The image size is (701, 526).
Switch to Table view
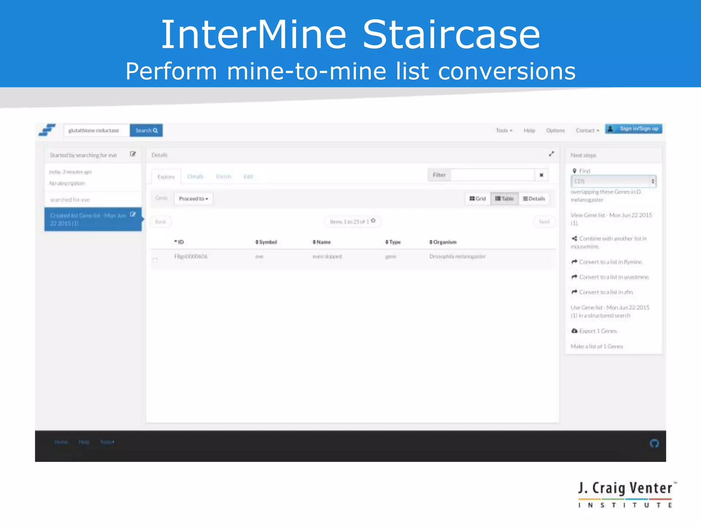[505, 199]
